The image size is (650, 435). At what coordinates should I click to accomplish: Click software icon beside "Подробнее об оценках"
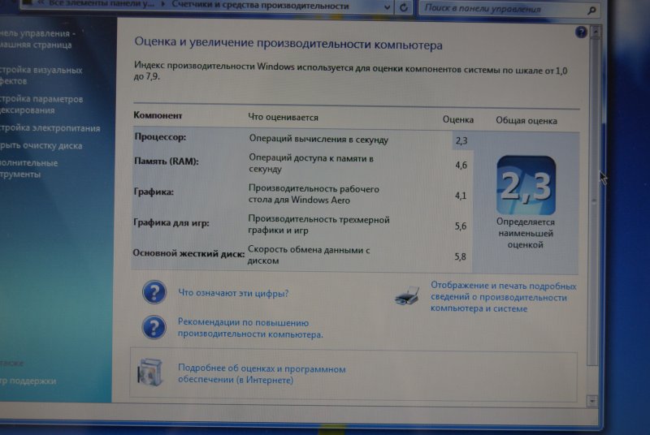[149, 374]
